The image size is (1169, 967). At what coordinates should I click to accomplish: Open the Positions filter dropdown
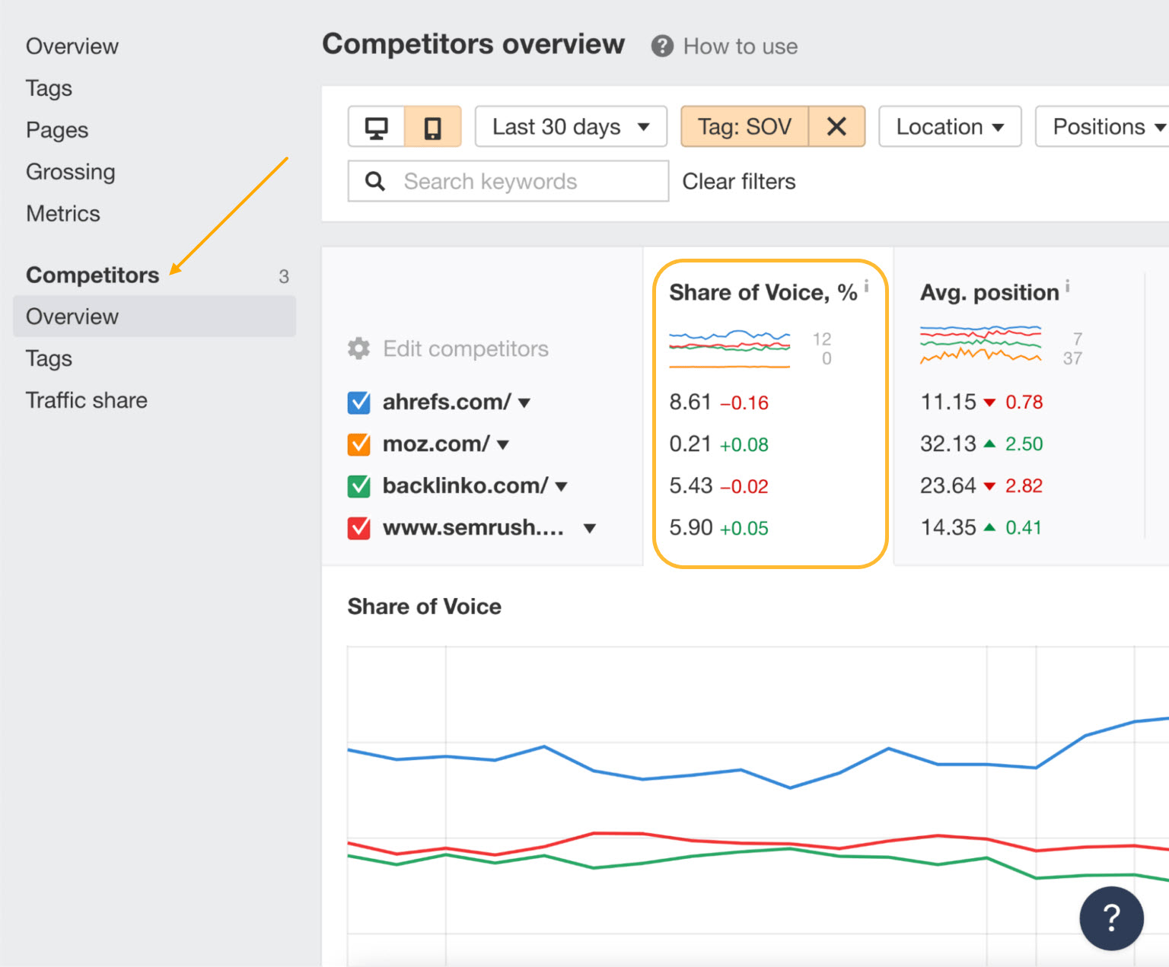pos(1104,126)
